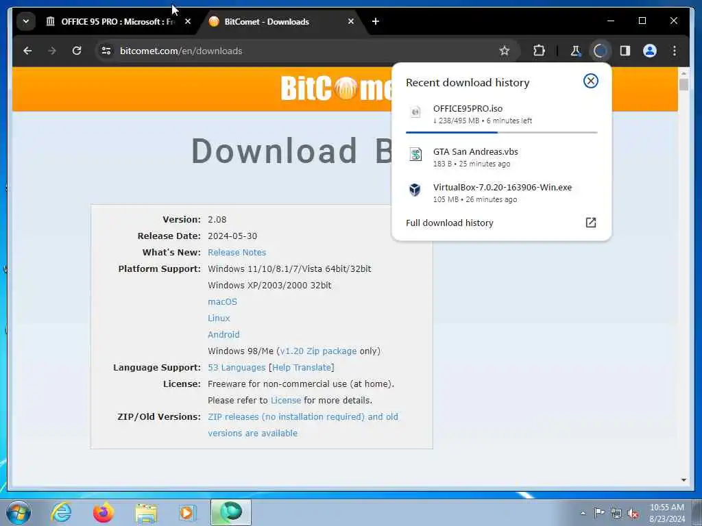Open network icon in system tray
This screenshot has width=702, height=526.
[616, 514]
